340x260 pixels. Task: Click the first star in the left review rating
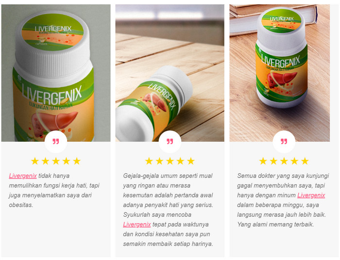click(x=35, y=161)
